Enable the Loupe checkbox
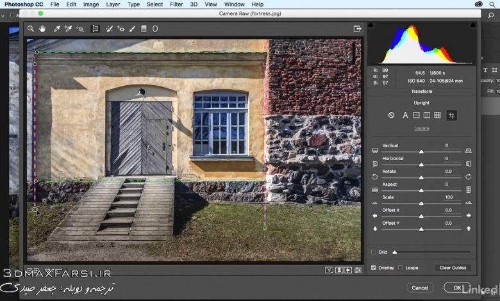500x301 pixels. [x=401, y=268]
